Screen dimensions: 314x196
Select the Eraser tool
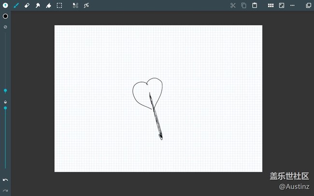[27, 5]
